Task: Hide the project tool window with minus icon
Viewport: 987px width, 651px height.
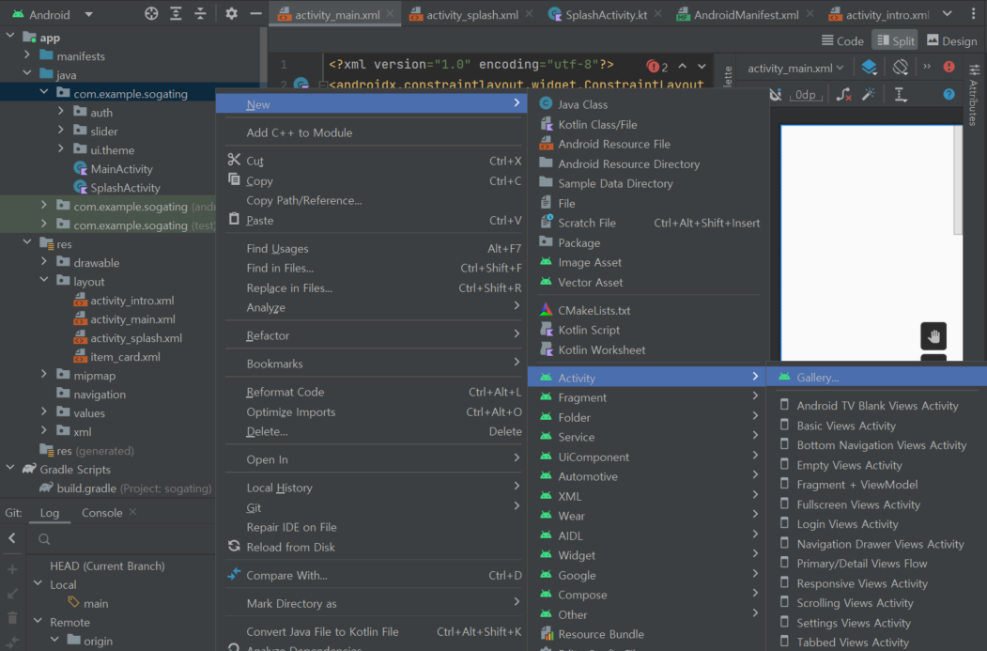Action: click(255, 14)
